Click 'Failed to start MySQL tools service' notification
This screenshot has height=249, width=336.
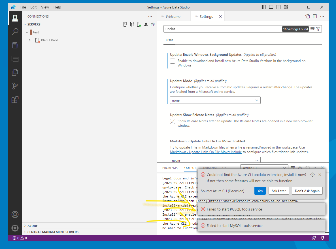click(262, 226)
